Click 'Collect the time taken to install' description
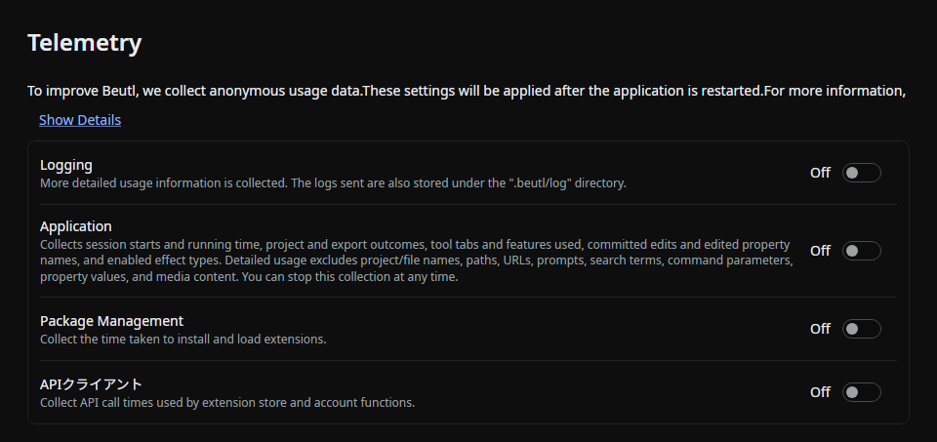This screenshot has height=442, width=937. [183, 340]
